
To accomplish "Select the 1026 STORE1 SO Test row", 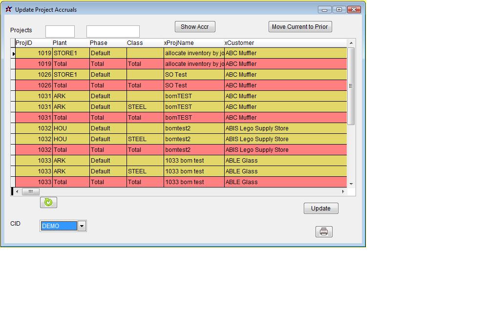I will click(x=181, y=75).
